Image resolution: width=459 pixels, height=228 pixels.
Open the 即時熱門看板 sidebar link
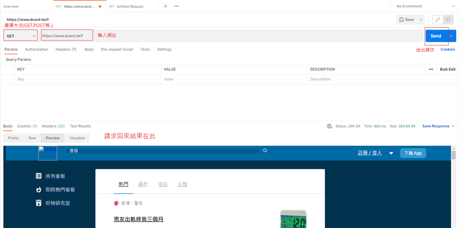point(61,189)
